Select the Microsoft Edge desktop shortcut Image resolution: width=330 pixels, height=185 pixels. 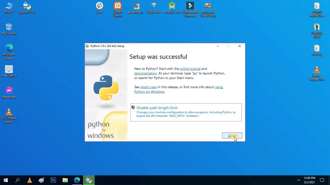[9, 52]
